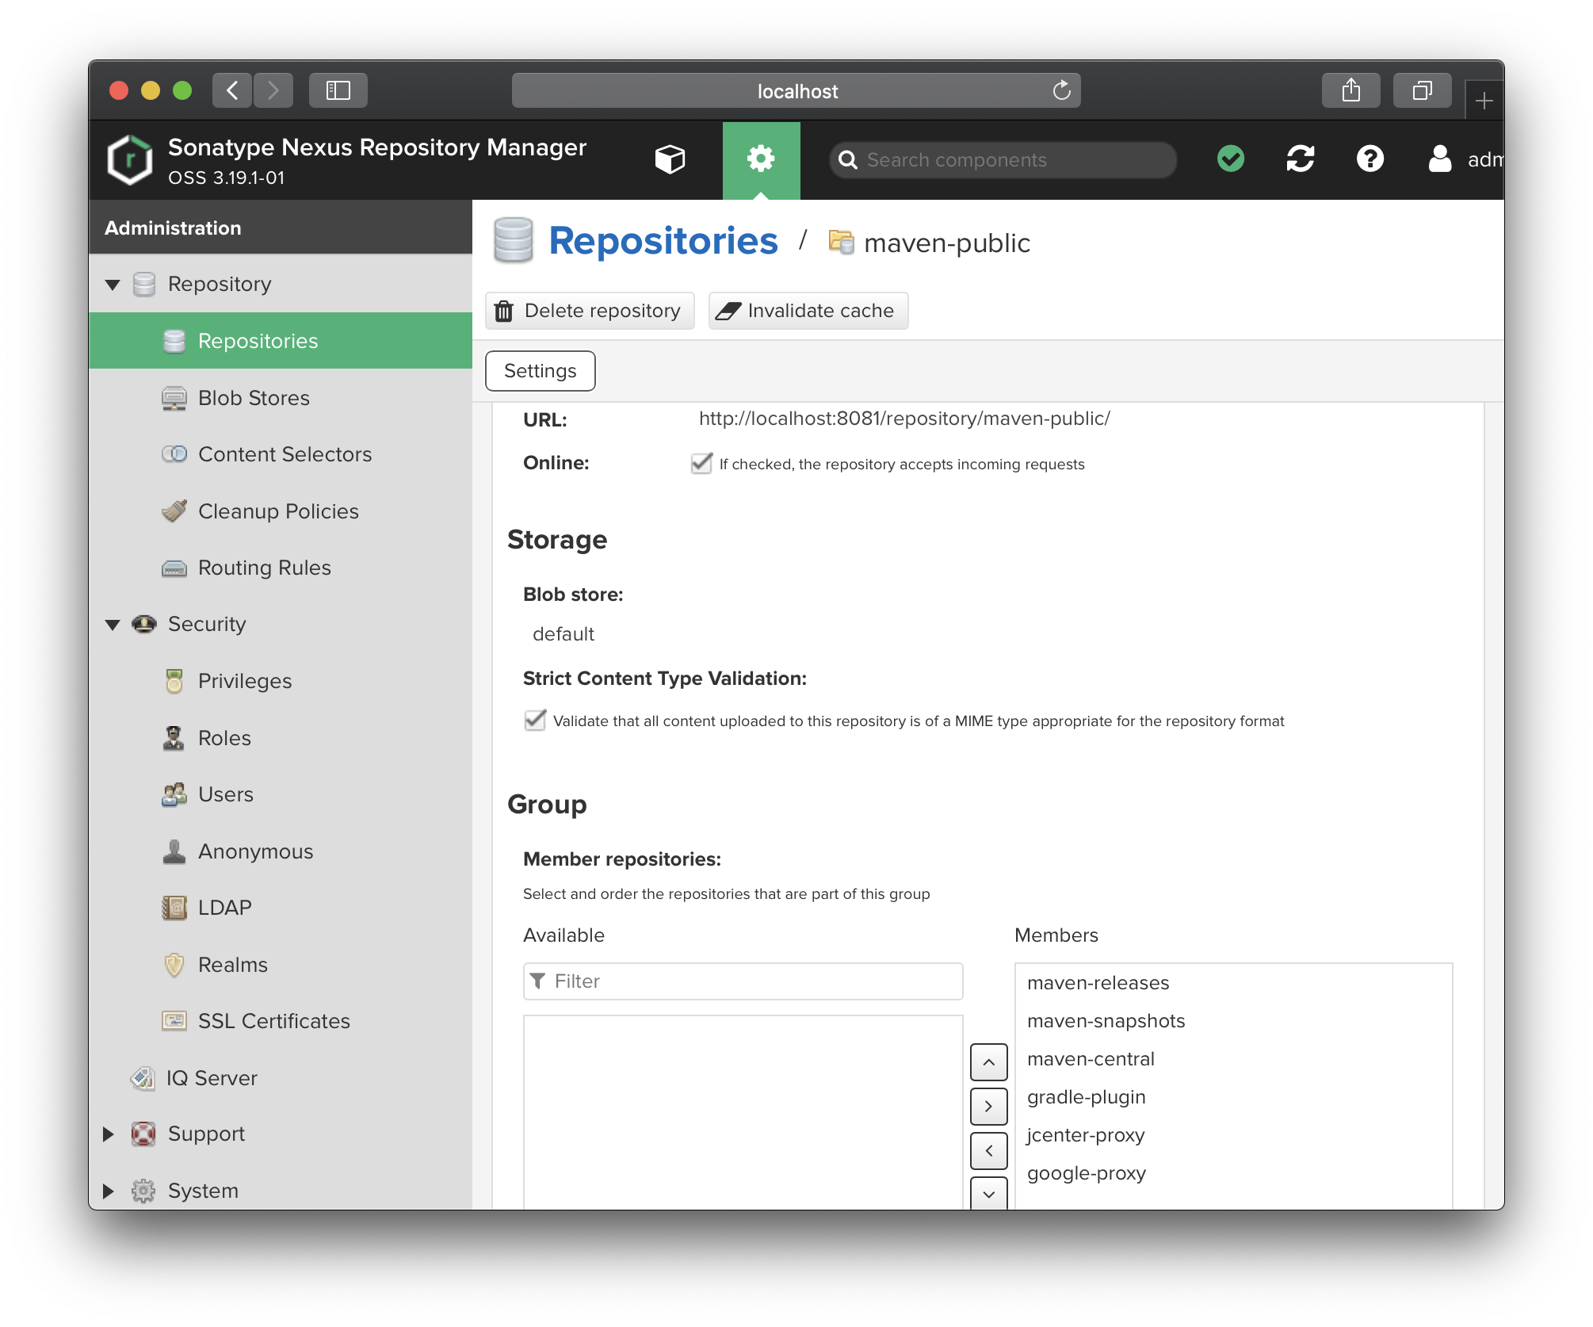
Task: Click the Repositories breadcrumb link
Action: [x=663, y=241]
